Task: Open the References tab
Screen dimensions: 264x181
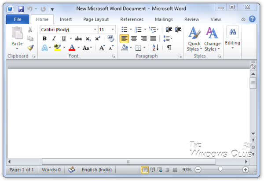Action: [132, 19]
